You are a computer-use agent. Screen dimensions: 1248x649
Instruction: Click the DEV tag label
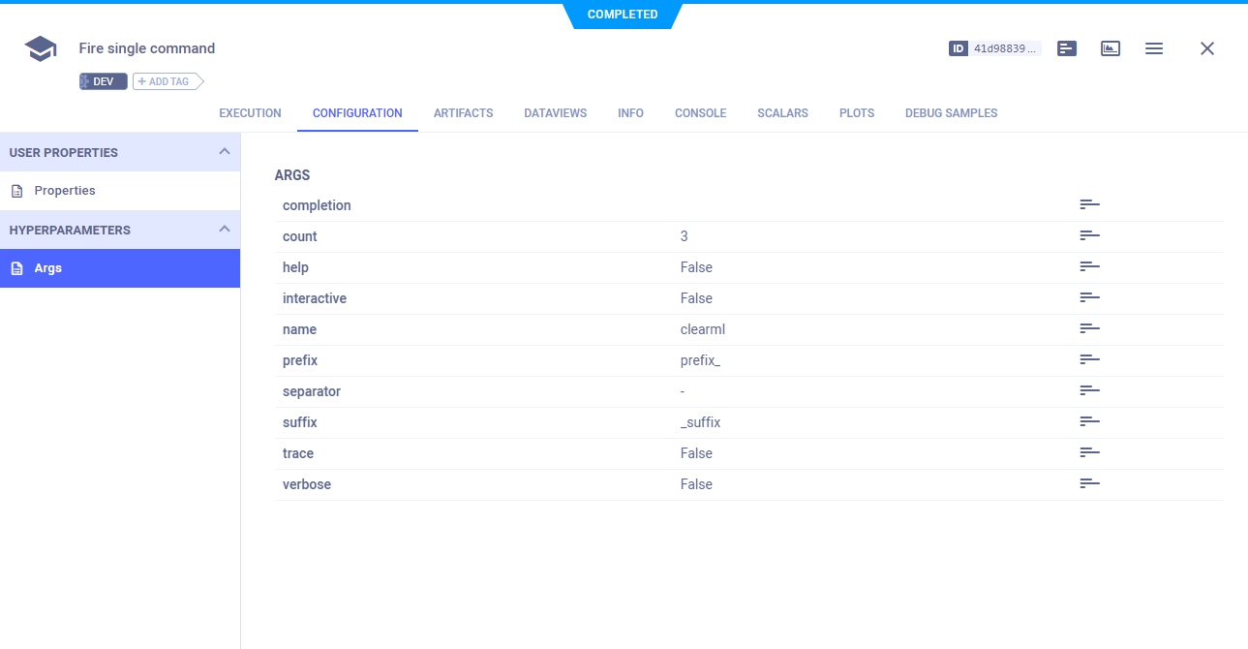point(103,81)
